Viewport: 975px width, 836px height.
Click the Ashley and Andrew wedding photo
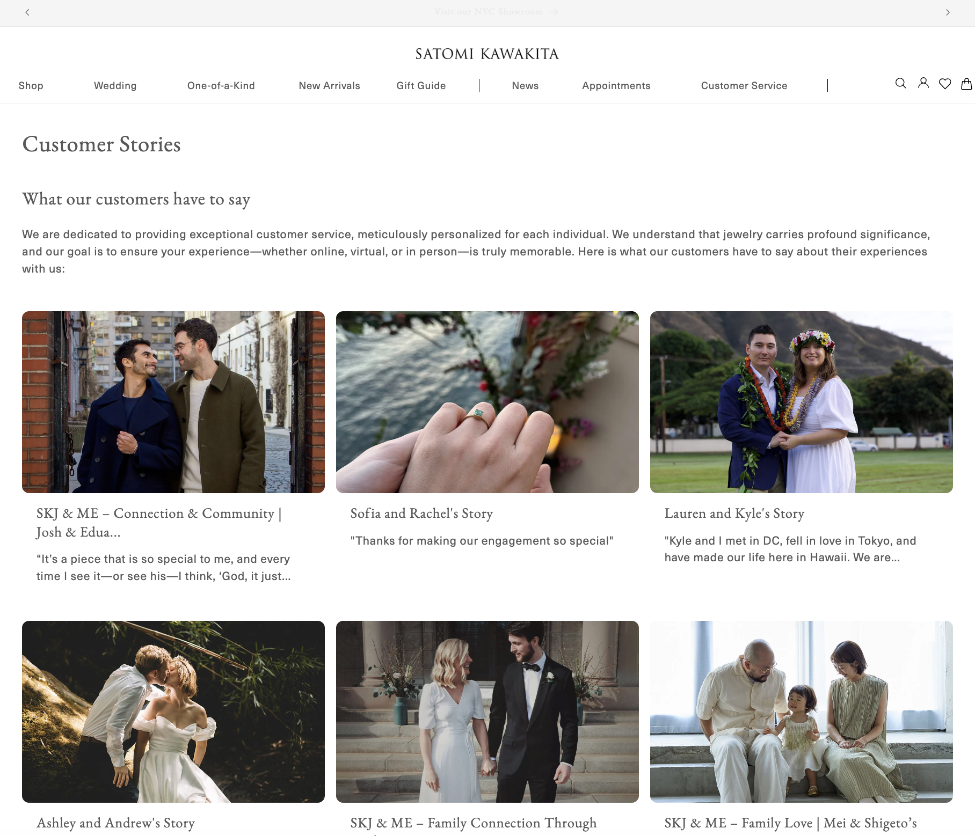click(173, 712)
